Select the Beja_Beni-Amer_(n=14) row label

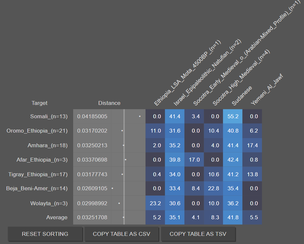point(37,188)
